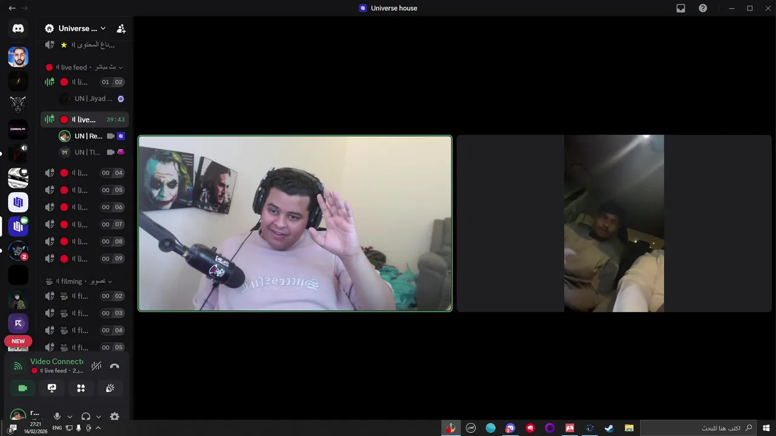The width and height of the screenshot is (776, 436).
Task: Go back with the left arrow
Action: click(x=12, y=8)
